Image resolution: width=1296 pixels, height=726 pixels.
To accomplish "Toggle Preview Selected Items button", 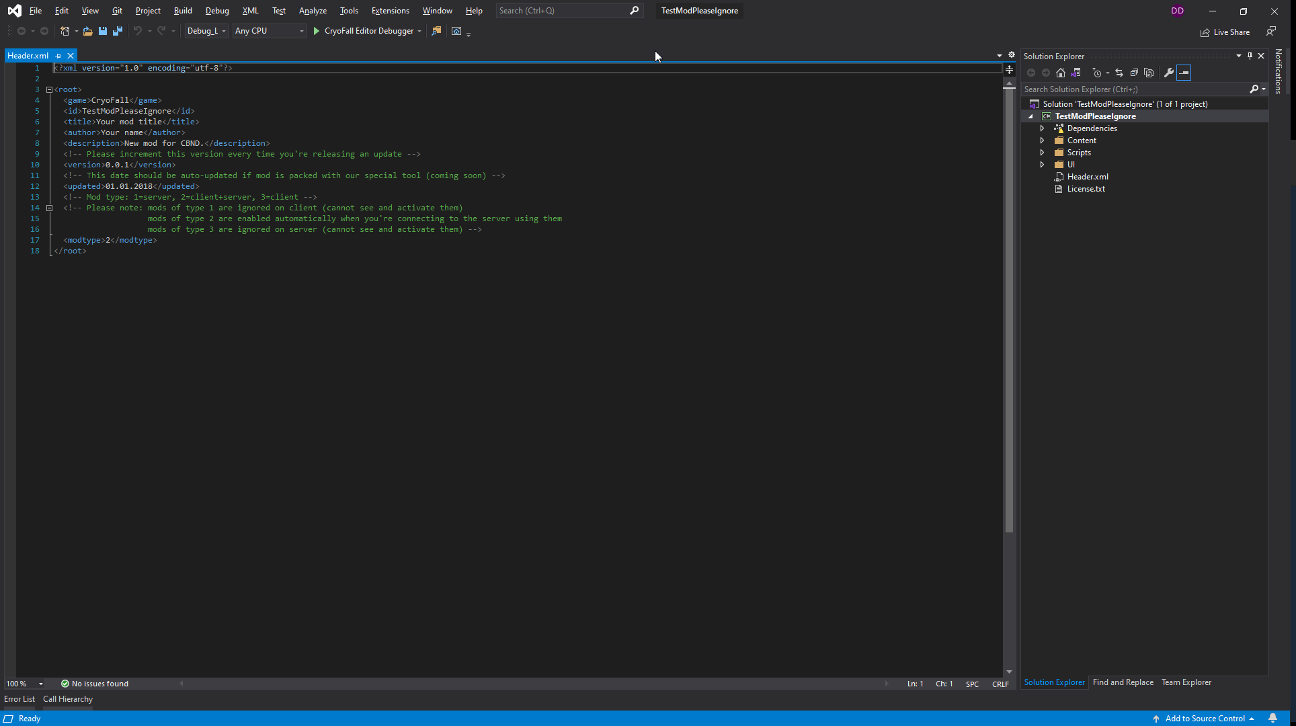I will 1184,73.
